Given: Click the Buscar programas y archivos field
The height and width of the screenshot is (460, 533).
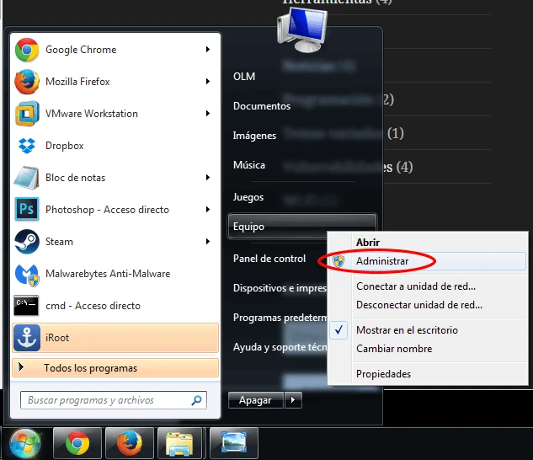Looking at the screenshot, I should coord(114,400).
